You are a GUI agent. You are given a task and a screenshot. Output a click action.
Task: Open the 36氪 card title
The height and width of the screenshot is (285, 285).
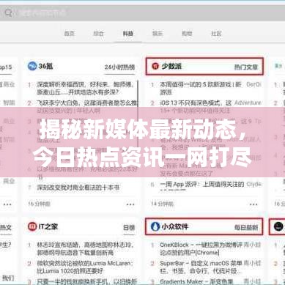tap(45, 66)
